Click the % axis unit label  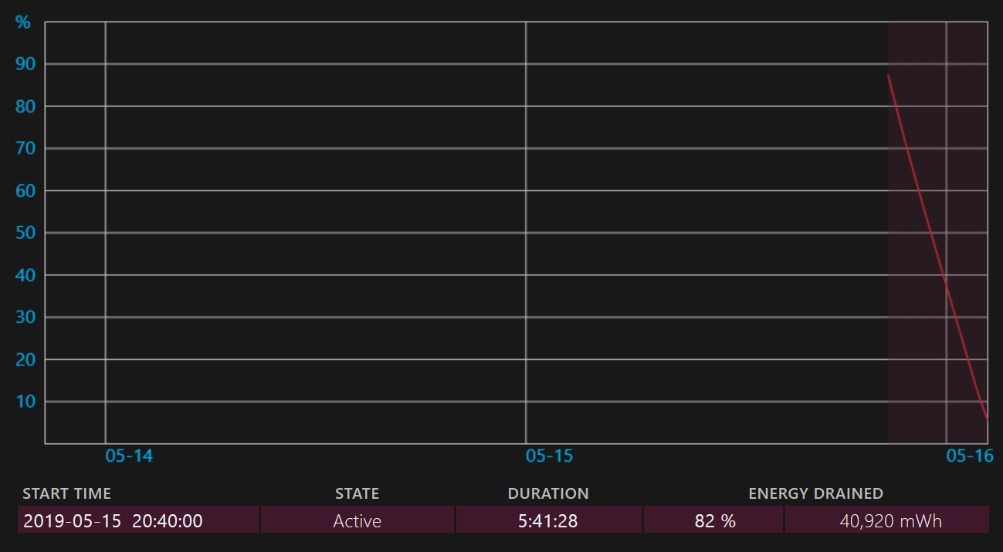pyautogui.click(x=24, y=22)
